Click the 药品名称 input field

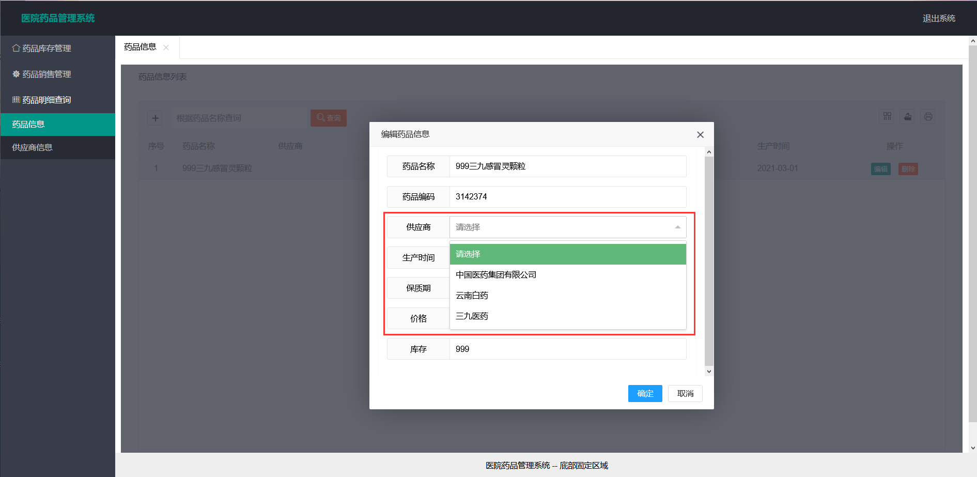568,166
